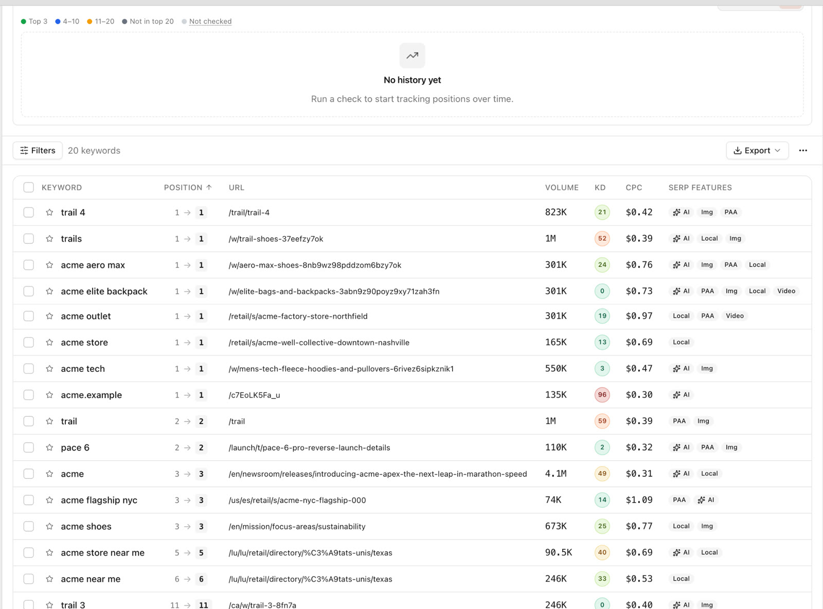Toggle the '11–20' legend item

coord(101,22)
